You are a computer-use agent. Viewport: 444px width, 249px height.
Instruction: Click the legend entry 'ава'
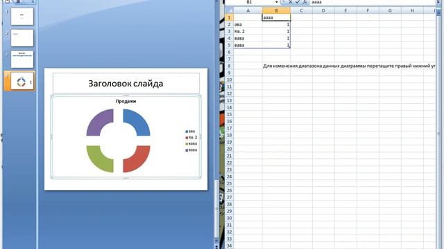click(190, 131)
